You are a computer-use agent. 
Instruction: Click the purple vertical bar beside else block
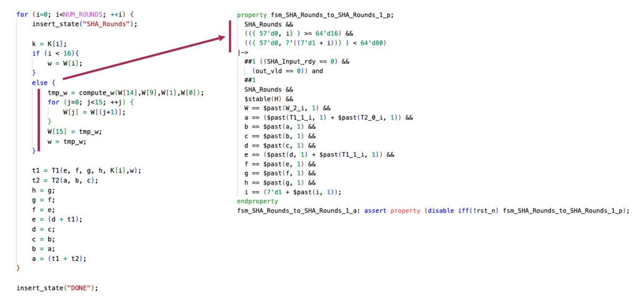click(39, 121)
